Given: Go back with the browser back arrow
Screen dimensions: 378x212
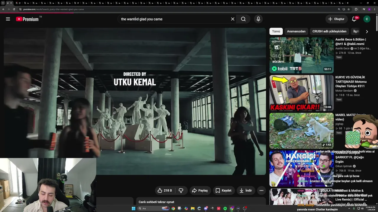Looking at the screenshot, I should pyautogui.click(x=3, y=9).
